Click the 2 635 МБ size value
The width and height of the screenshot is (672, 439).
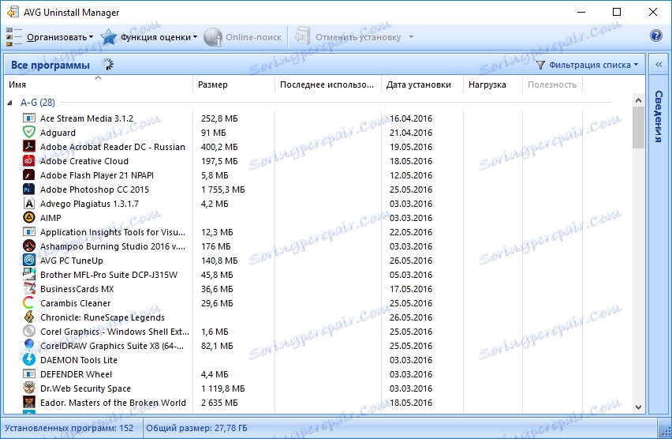click(x=219, y=403)
